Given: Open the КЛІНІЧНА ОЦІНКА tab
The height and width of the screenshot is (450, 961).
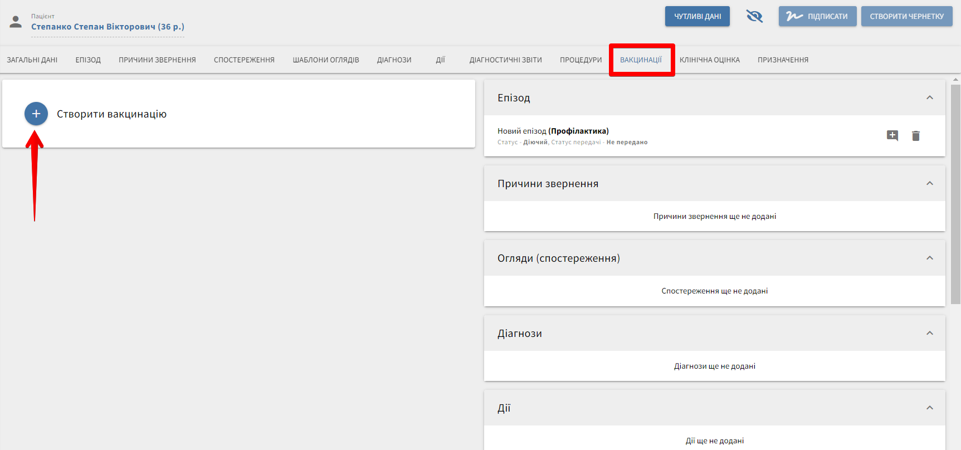Looking at the screenshot, I should 709,60.
